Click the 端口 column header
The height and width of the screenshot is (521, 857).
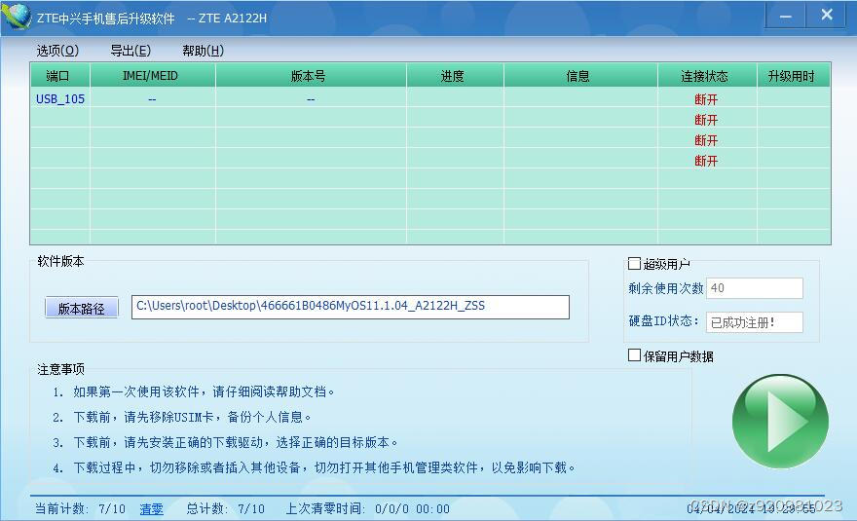pos(59,76)
